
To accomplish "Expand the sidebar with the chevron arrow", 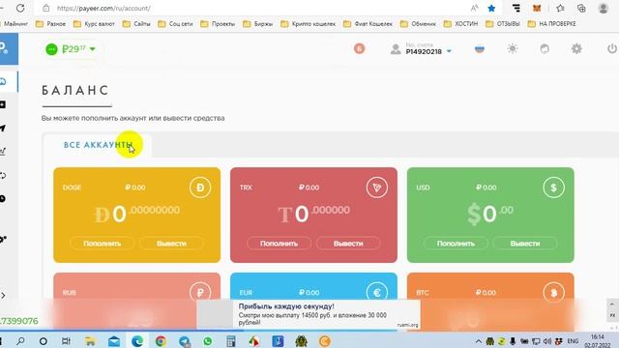I will pos(3,295).
